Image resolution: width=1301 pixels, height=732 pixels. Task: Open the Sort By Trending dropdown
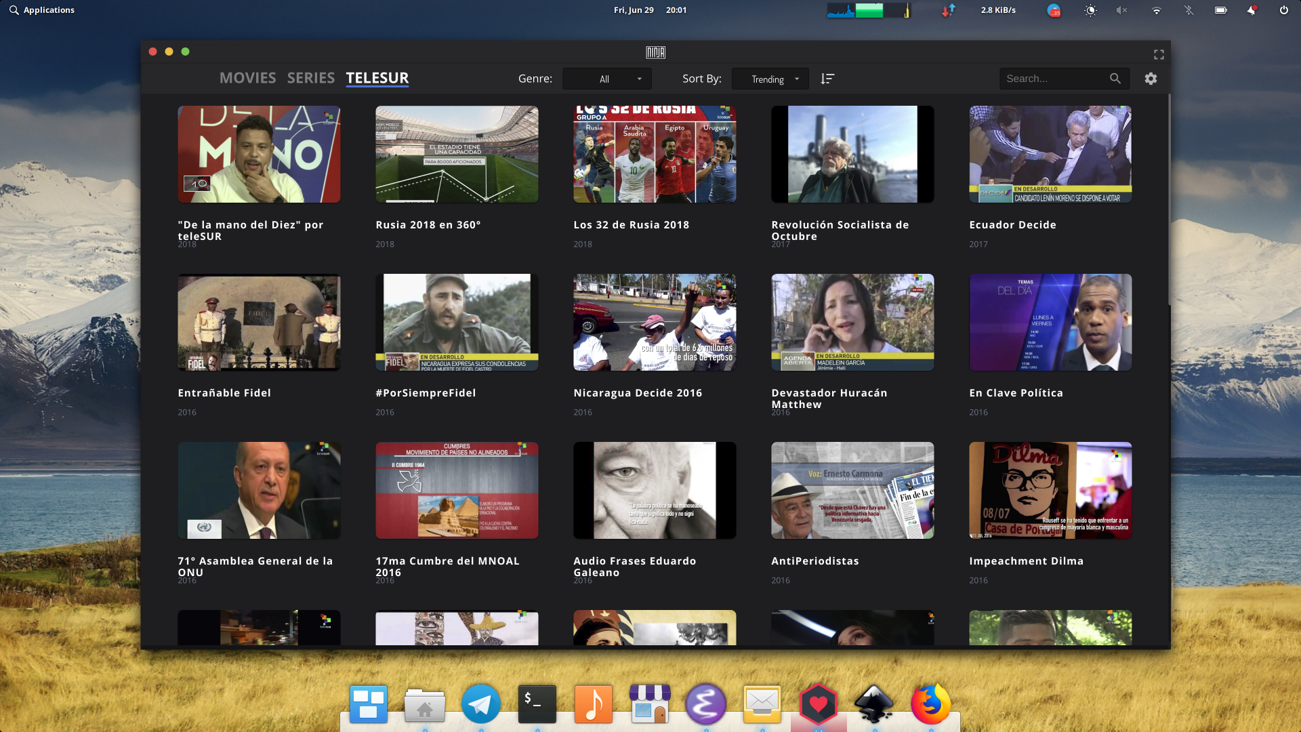(x=770, y=79)
